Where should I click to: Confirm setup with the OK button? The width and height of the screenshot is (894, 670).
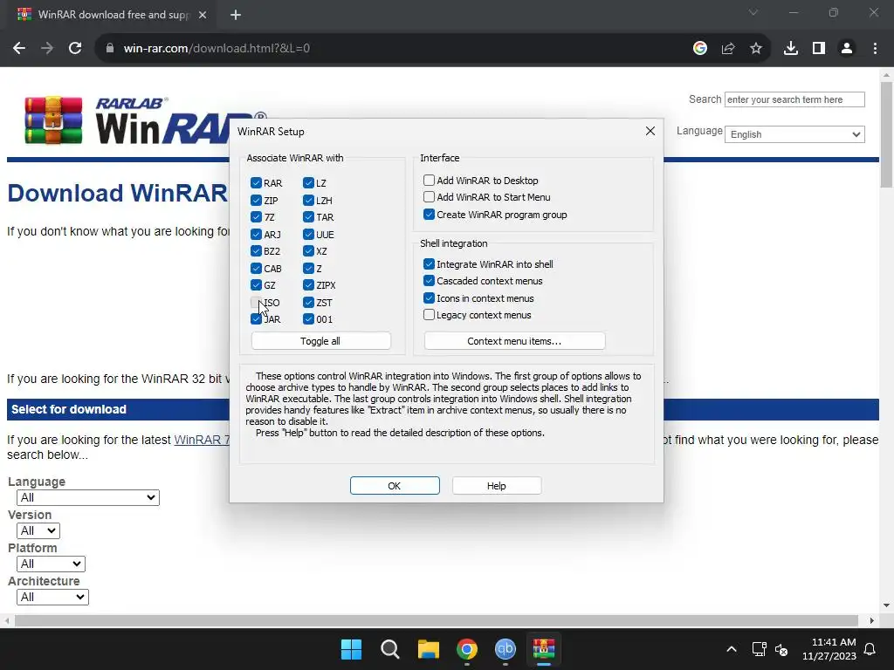pyautogui.click(x=395, y=485)
